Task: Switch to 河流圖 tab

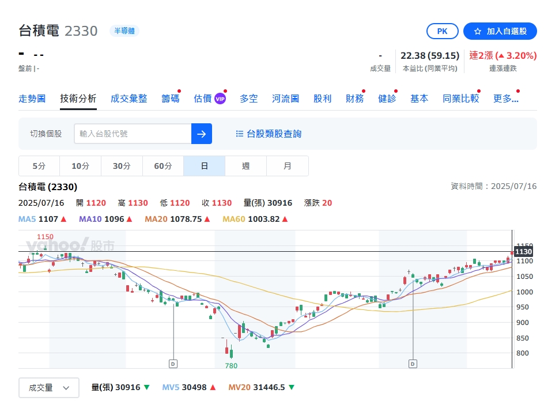Action: [285, 99]
